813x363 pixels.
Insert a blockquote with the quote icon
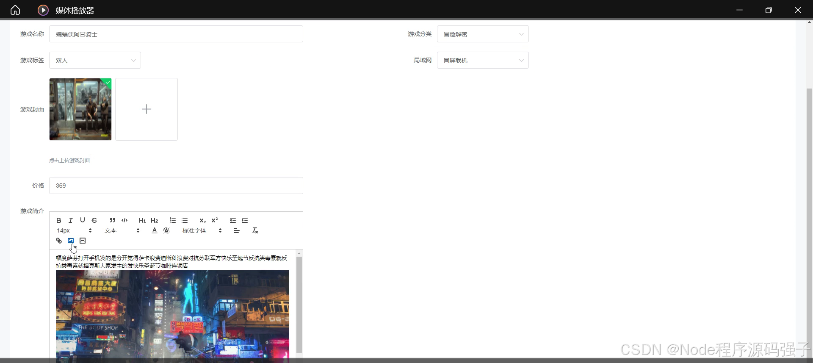113,220
